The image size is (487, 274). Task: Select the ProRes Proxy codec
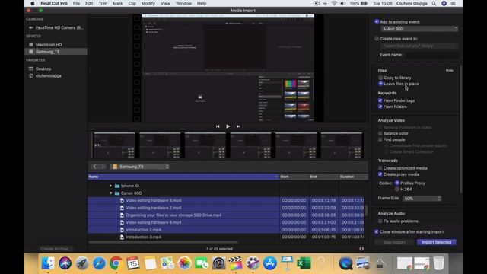[397, 183]
